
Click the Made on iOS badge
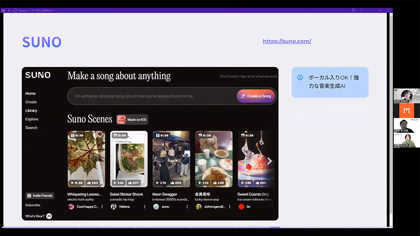click(x=132, y=119)
